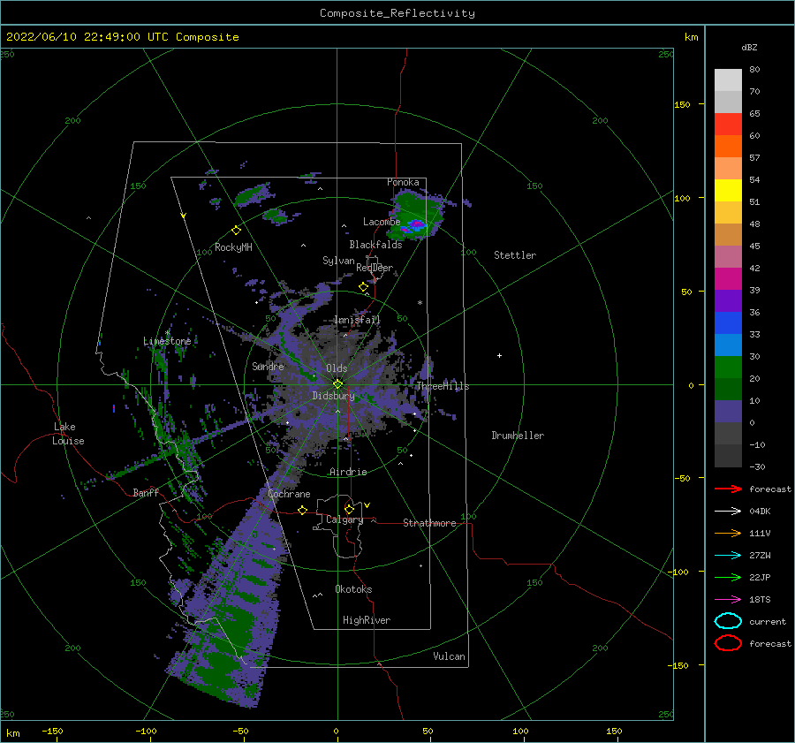795x743 pixels.
Task: Click the Airdrie city label
Action: click(348, 472)
